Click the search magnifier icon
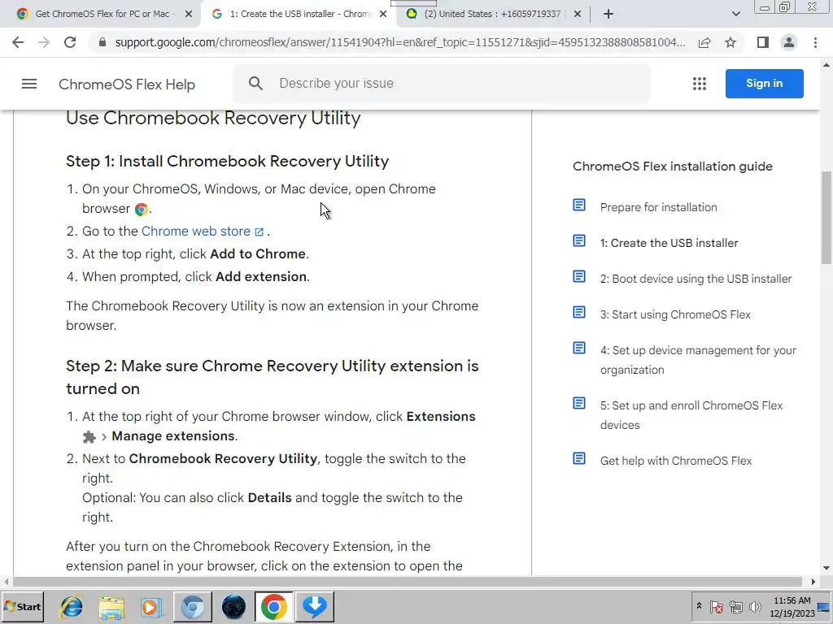The image size is (833, 624). click(x=255, y=84)
